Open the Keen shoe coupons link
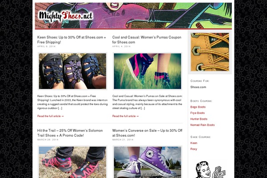Image resolution: width=267 pixels, height=178 pixels. coord(194,143)
